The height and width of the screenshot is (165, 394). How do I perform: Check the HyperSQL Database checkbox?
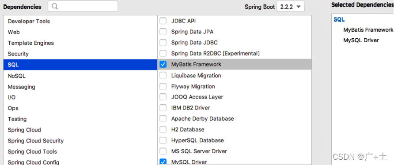pos(163,140)
